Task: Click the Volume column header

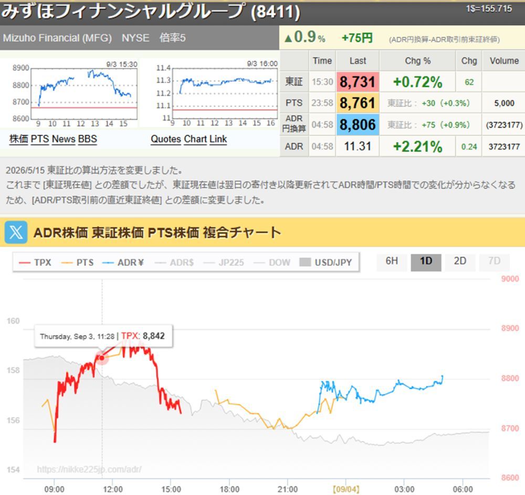Action: pyautogui.click(x=504, y=61)
